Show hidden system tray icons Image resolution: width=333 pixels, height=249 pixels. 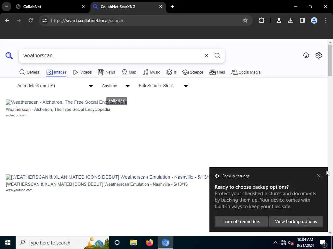tap(275, 243)
